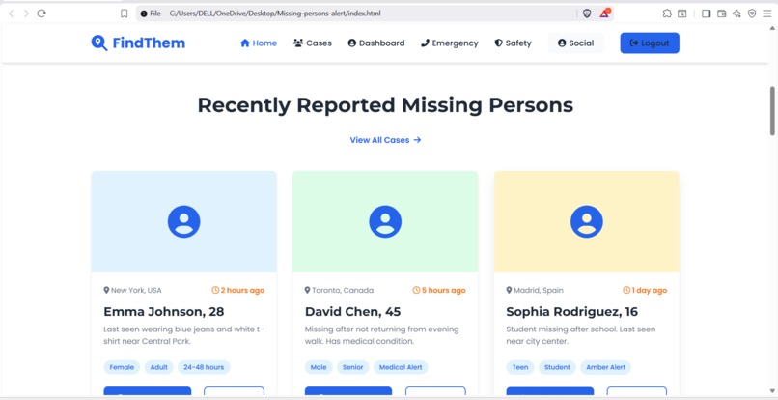The height and width of the screenshot is (400, 778).
Task: Click the File site info icon
Action: pyautogui.click(x=151, y=14)
